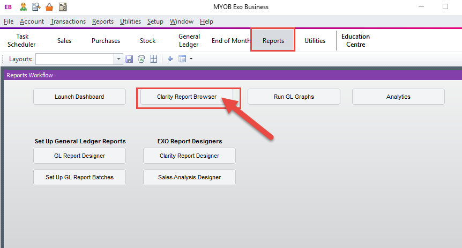Open the Sales Analysis Designer
The image size is (462, 248).
point(189,177)
